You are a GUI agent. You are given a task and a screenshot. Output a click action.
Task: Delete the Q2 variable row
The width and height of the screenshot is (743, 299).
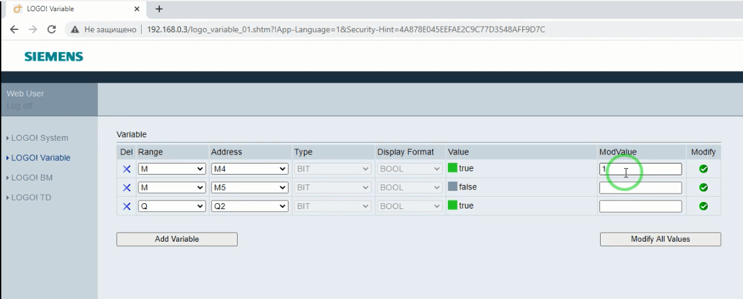127,206
